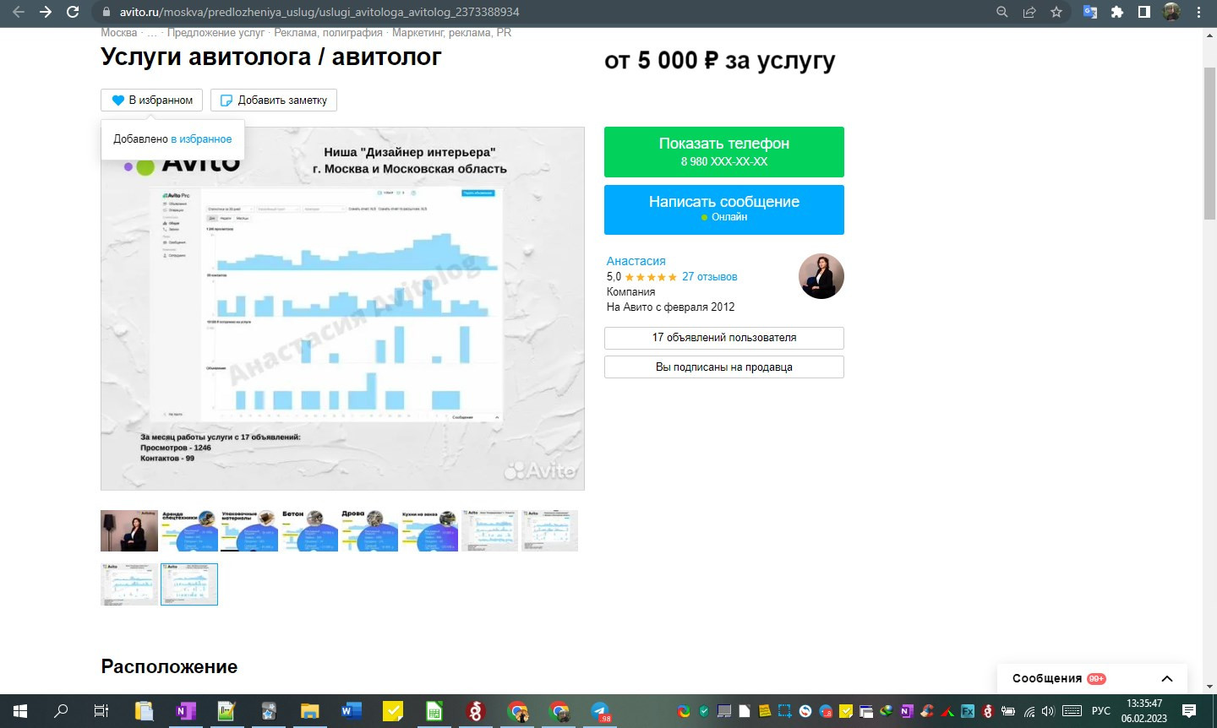Open the Windows Start menu

tap(20, 711)
